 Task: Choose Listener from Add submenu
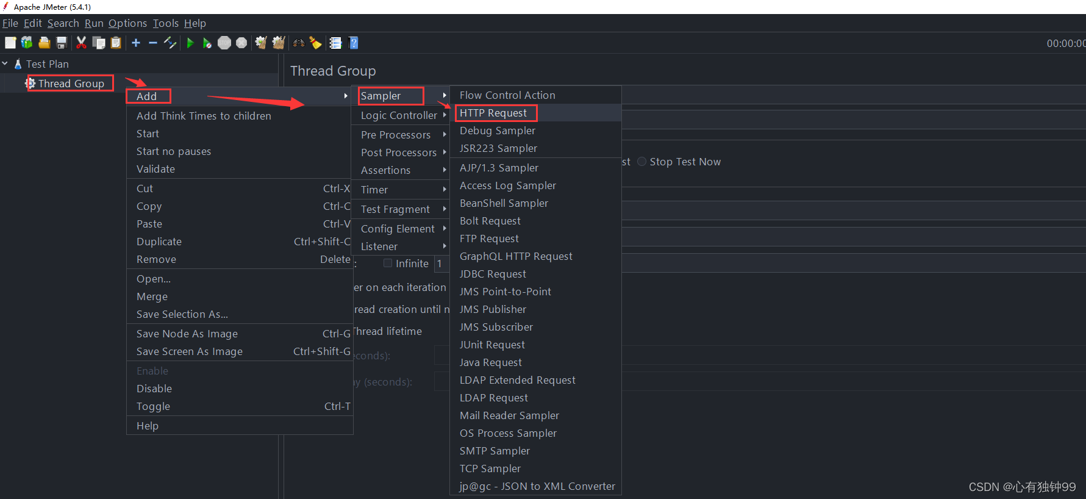click(401, 246)
